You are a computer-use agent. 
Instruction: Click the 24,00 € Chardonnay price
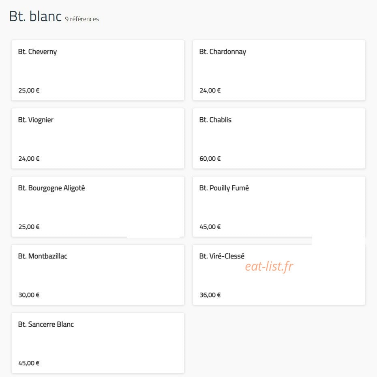pos(210,90)
